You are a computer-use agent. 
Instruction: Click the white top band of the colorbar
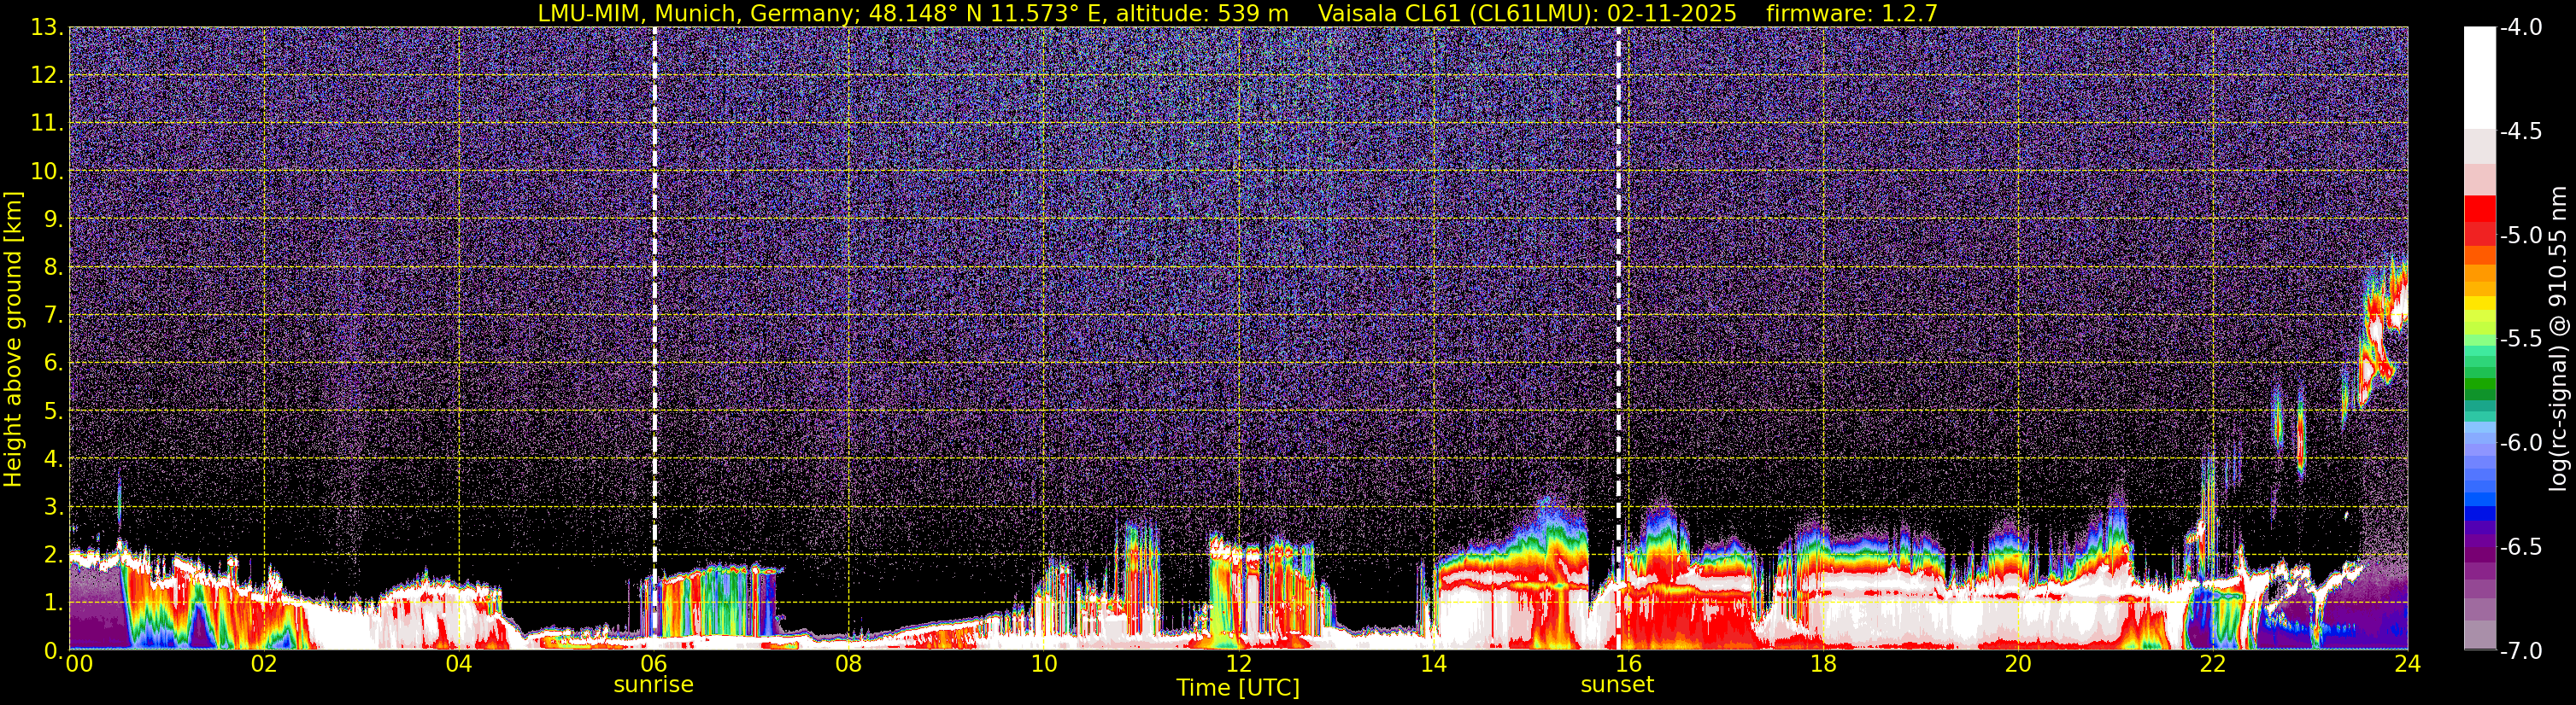[2479, 78]
